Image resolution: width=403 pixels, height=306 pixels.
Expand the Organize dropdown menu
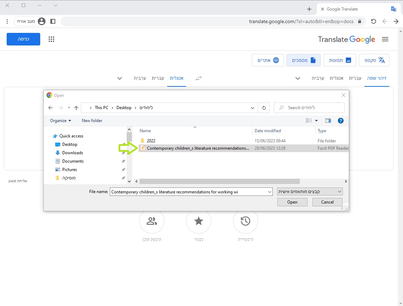click(x=61, y=121)
